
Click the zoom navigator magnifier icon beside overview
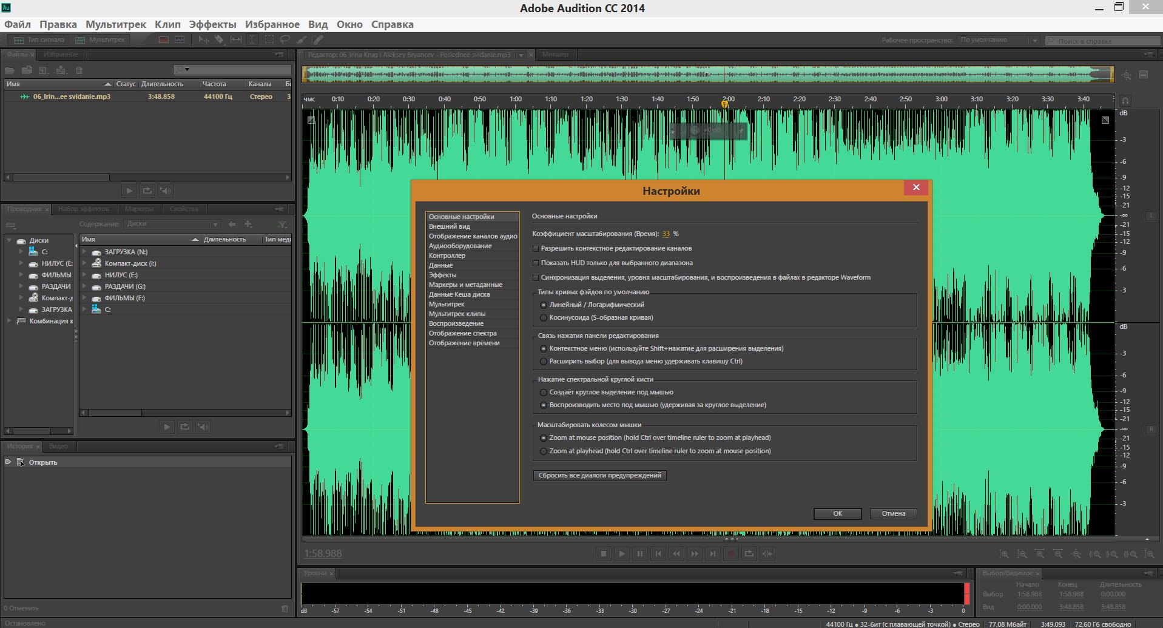(x=1127, y=75)
